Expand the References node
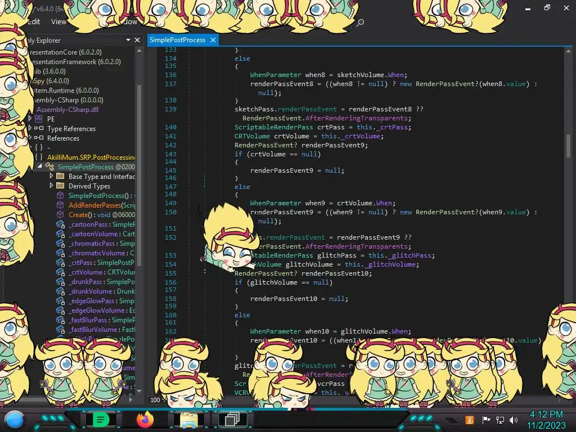The width and height of the screenshot is (576, 432). click(30, 138)
